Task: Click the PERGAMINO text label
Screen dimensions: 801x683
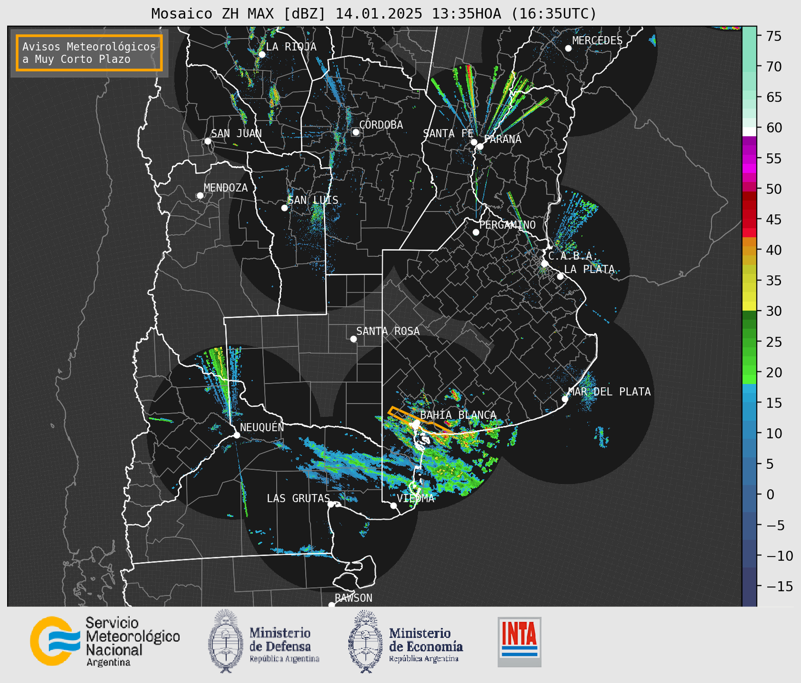Action: click(x=507, y=225)
